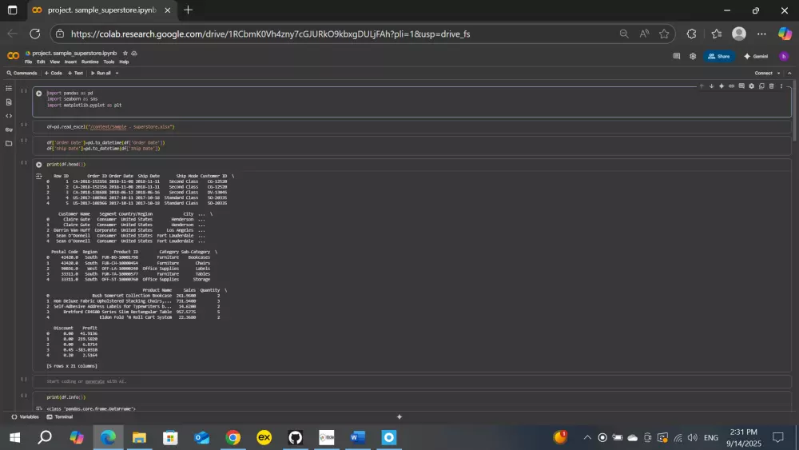The width and height of the screenshot is (799, 450).
Task: Open a new browser tab
Action: [x=188, y=10]
